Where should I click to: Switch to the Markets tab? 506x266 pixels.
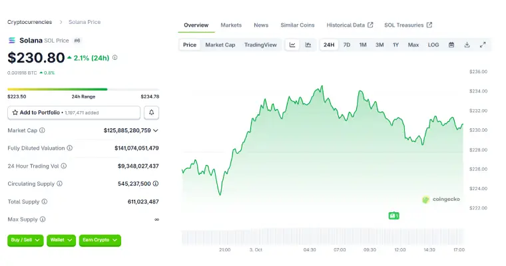[231, 25]
